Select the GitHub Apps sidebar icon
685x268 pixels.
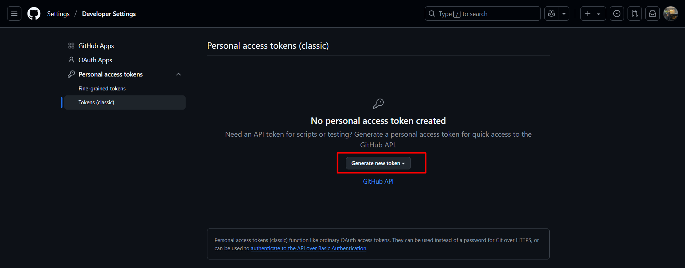pos(71,46)
